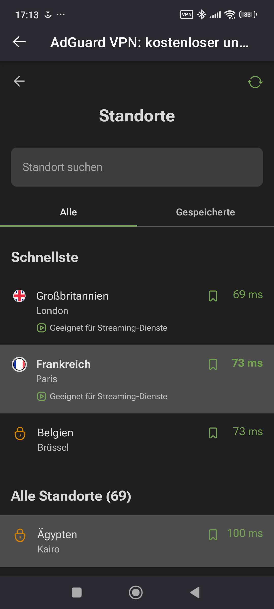Tap the France flag icon

[x=20, y=364]
